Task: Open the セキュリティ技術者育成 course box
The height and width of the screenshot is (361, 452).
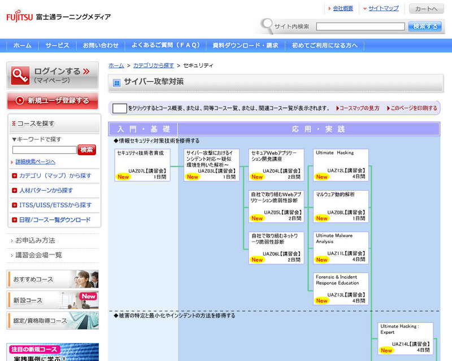Action: [x=142, y=165]
